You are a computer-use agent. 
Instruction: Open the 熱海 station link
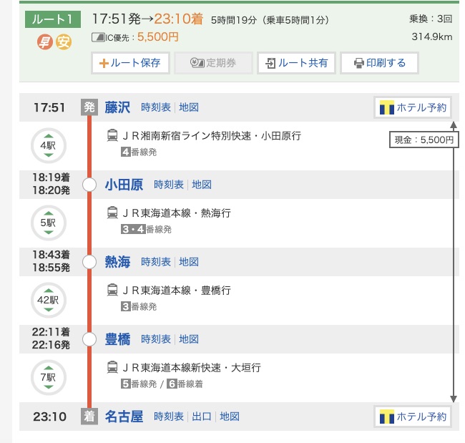click(117, 262)
